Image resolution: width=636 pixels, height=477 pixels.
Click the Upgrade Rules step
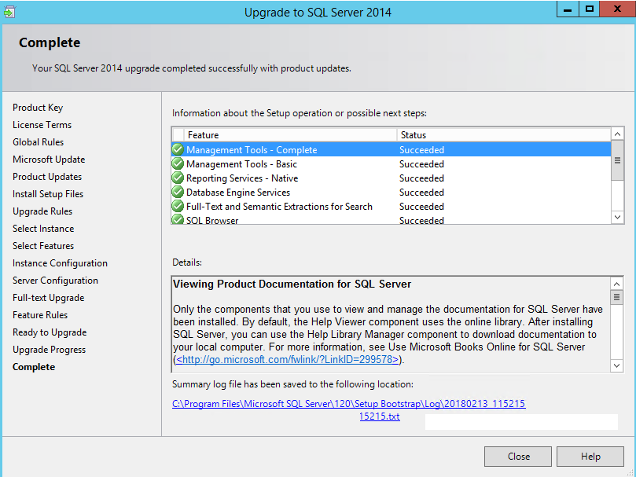pos(42,211)
